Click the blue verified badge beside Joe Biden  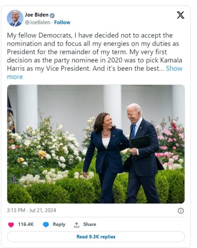pyautogui.click(x=52, y=15)
